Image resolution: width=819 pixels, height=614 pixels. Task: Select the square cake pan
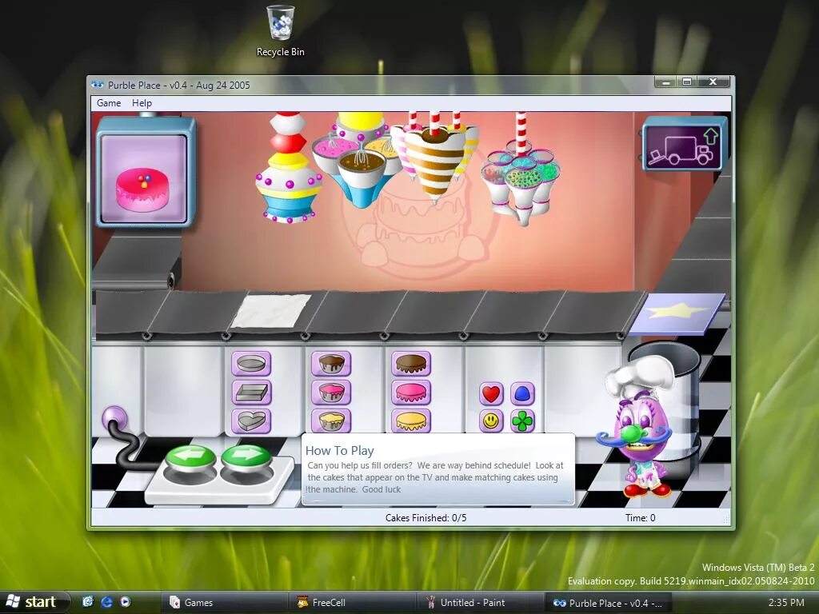point(251,391)
